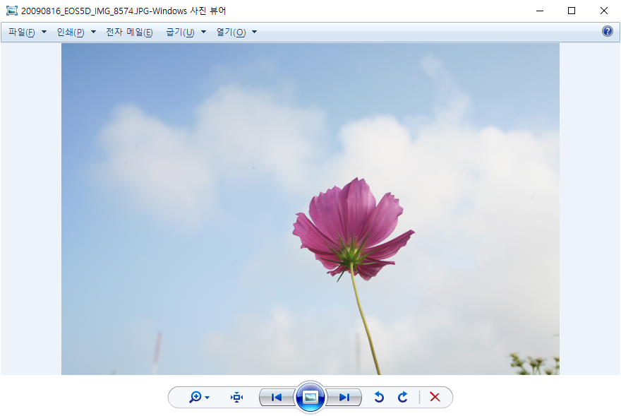Click the 전자 메일(E) menu item
The image size is (621, 416).
[x=129, y=32]
